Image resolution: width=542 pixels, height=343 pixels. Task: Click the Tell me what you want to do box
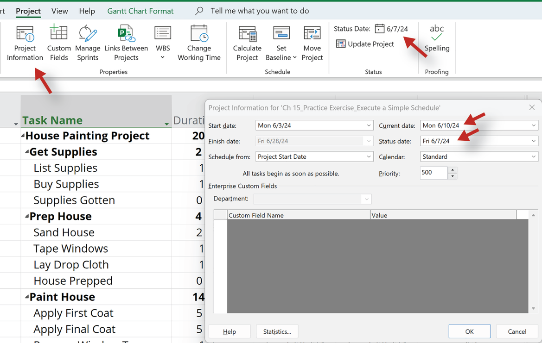pos(260,11)
